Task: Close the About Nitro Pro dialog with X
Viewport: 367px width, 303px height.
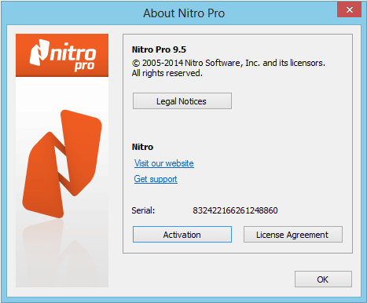Action: 349,10
